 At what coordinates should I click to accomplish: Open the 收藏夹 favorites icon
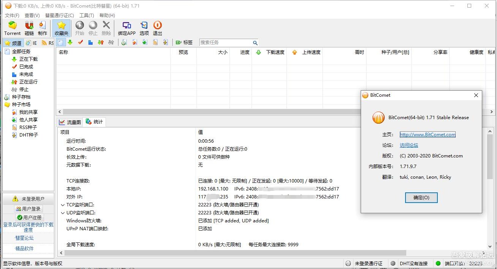click(61, 27)
